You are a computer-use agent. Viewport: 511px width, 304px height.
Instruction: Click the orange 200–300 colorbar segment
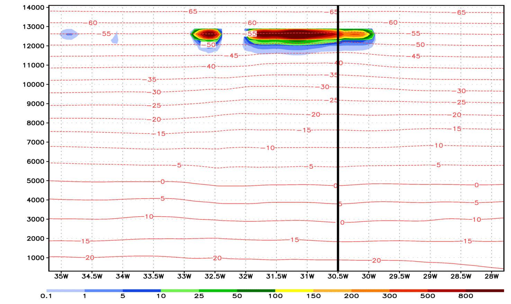370,290
